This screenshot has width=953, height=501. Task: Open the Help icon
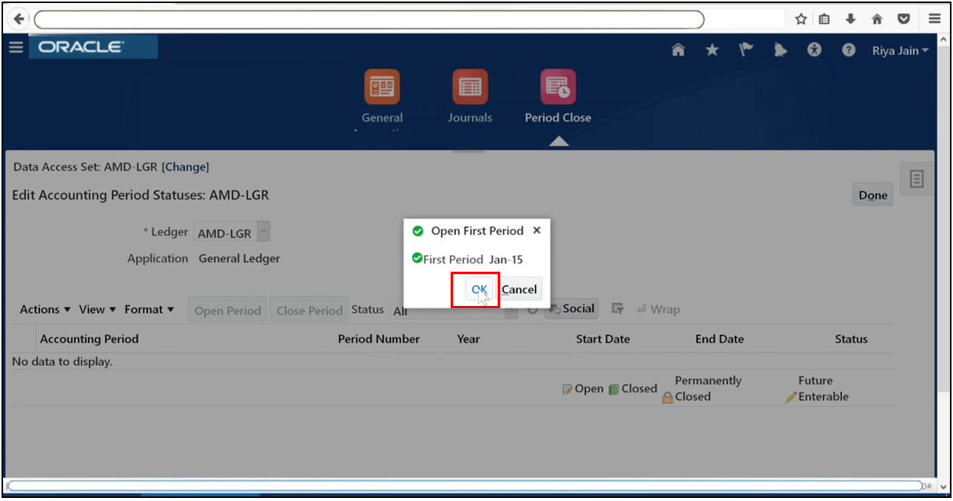pyautogui.click(x=848, y=50)
